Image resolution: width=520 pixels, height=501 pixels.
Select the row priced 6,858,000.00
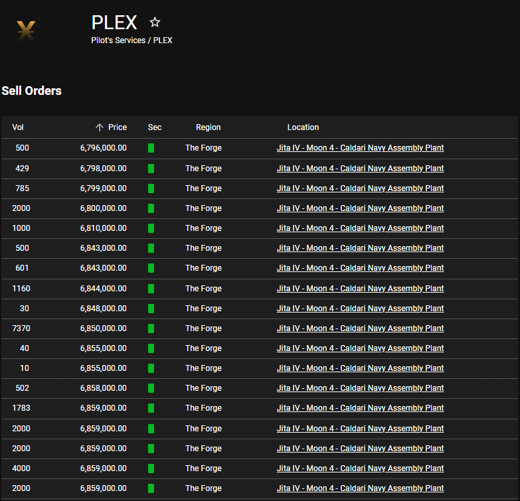point(260,388)
